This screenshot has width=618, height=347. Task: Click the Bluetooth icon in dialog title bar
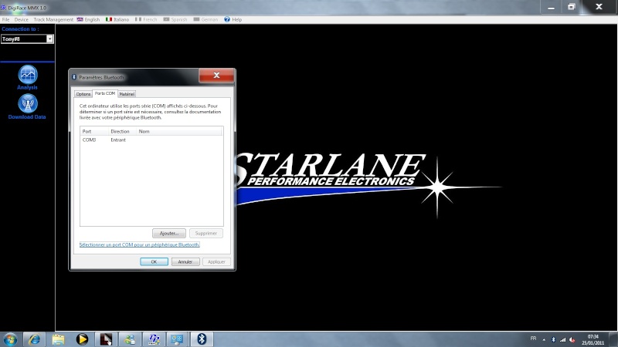(x=74, y=77)
